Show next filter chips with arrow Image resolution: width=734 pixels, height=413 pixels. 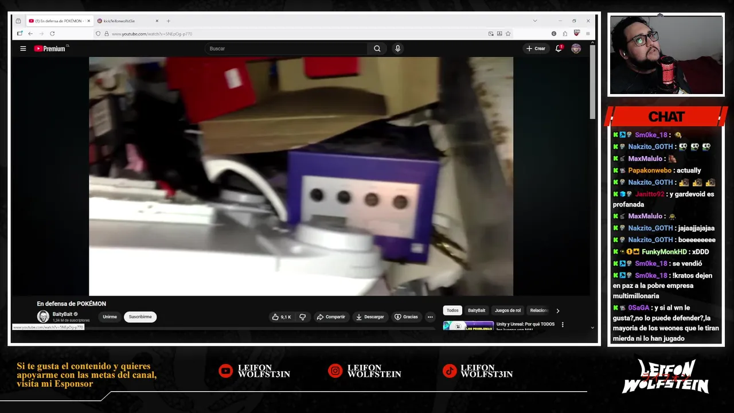(x=558, y=310)
